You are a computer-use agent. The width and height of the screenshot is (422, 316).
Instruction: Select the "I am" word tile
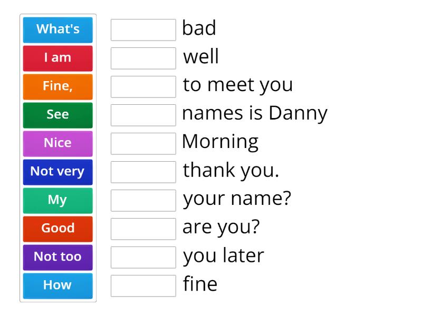point(57,58)
